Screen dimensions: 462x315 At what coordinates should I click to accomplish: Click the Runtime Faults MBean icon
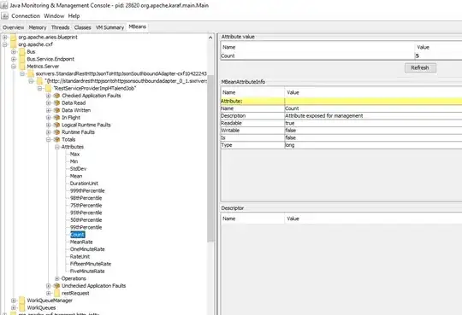[56, 132]
